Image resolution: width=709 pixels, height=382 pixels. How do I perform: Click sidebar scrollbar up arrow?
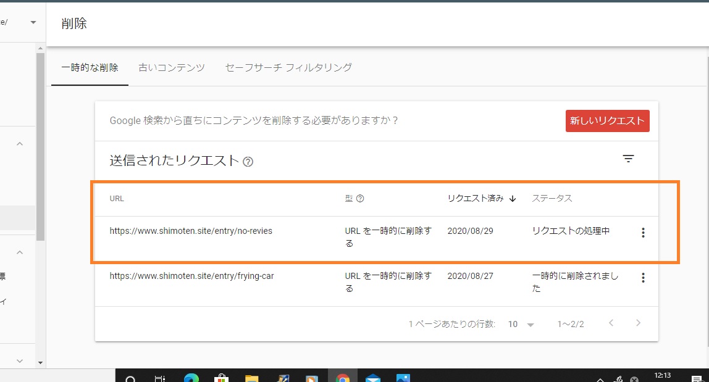click(40, 48)
